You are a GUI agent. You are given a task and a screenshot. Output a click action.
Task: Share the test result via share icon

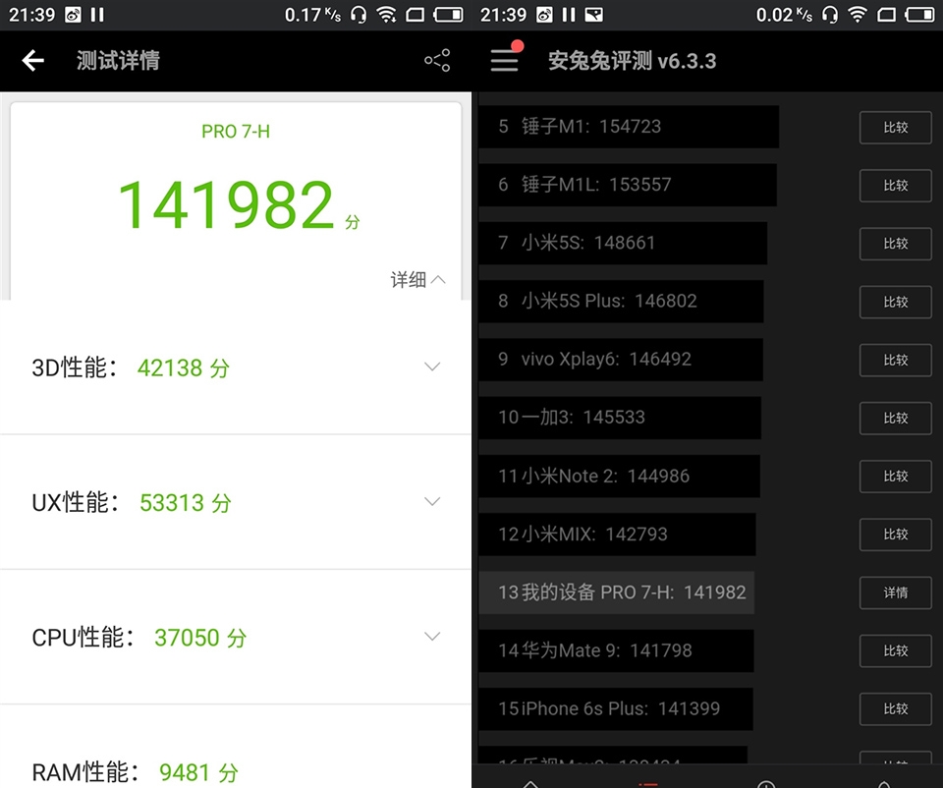pos(437,60)
